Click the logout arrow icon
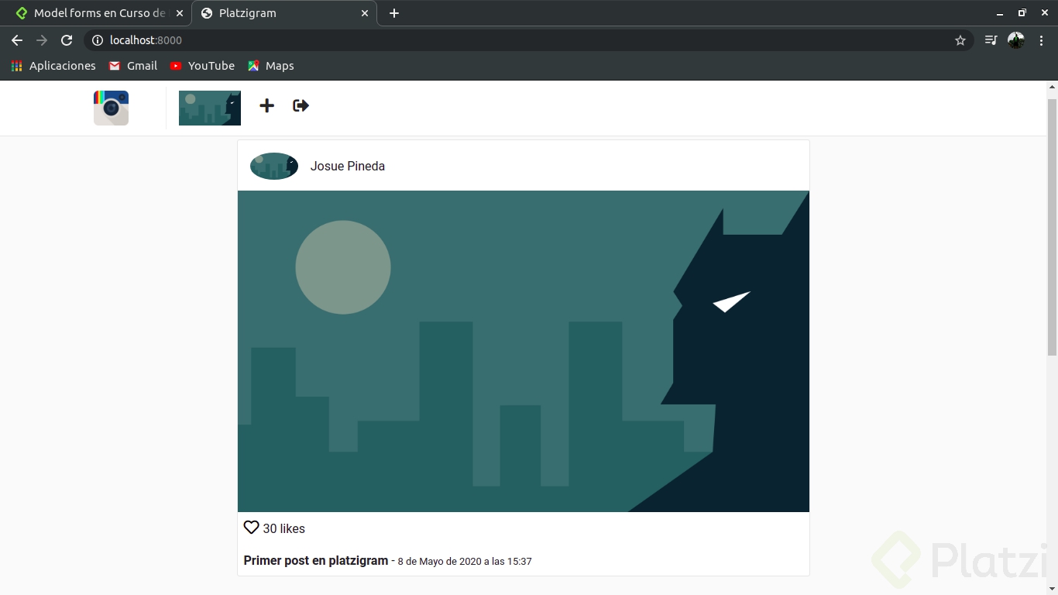Image resolution: width=1058 pixels, height=595 pixels. click(x=301, y=106)
